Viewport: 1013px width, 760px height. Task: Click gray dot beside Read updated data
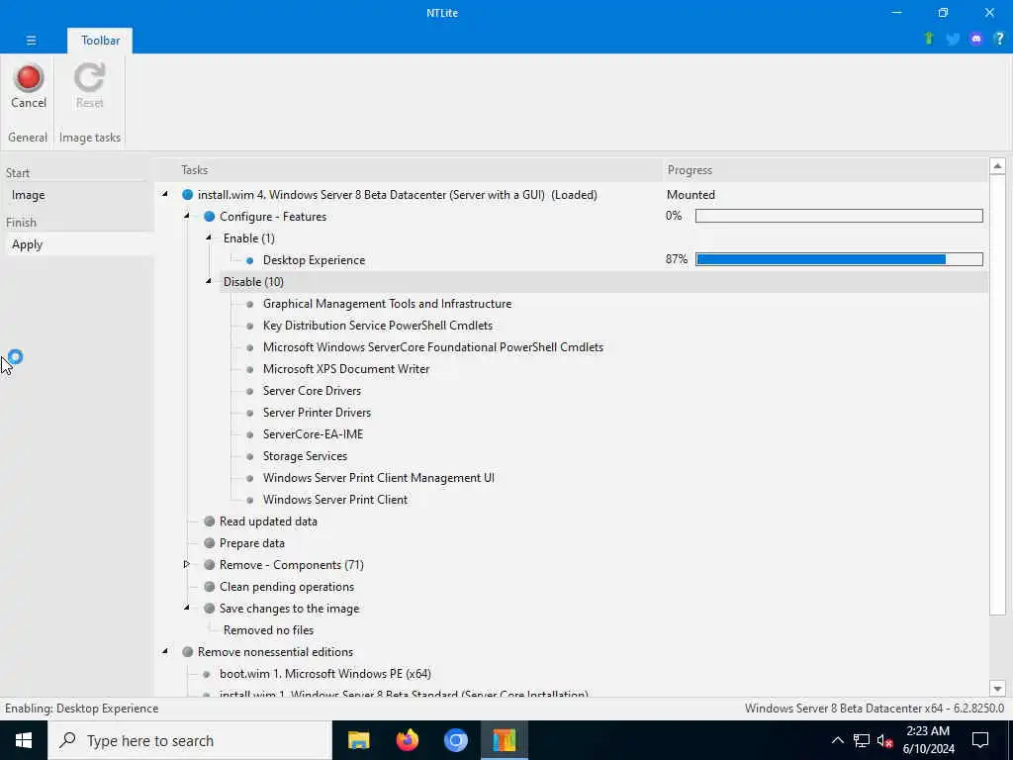pos(210,521)
